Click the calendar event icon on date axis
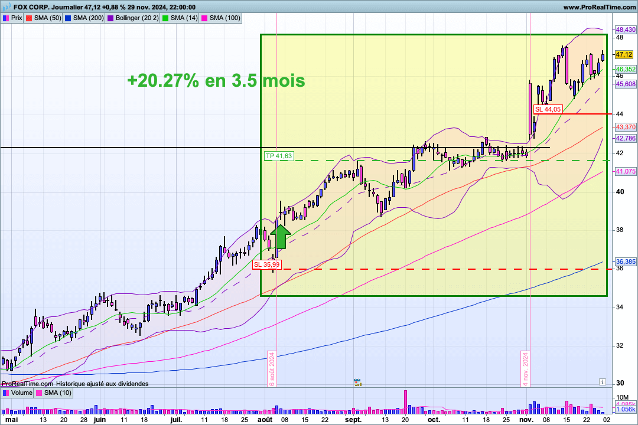This screenshot has height=425, width=638. (357, 382)
